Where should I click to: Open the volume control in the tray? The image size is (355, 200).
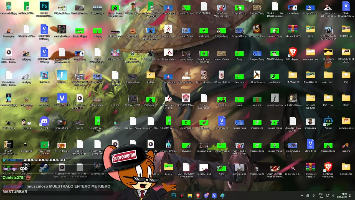332,196
